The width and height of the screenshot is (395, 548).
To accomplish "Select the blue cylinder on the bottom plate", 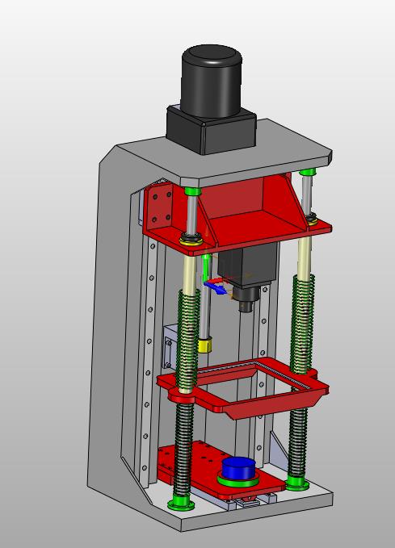I will point(238,468).
